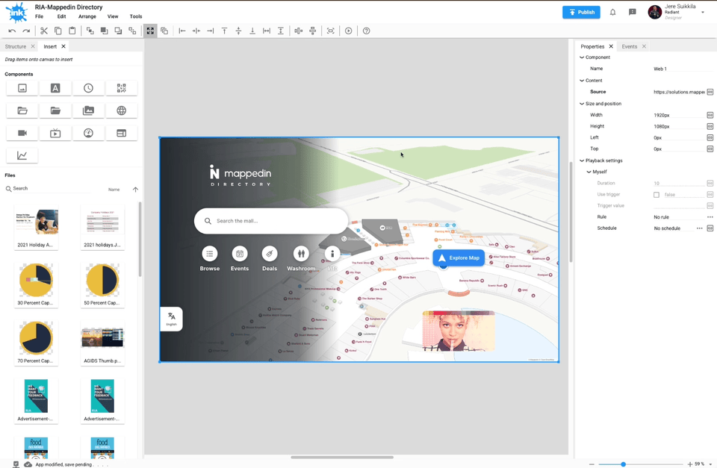Switch to the Events tab
Screen dimensions: 717x468
click(629, 46)
